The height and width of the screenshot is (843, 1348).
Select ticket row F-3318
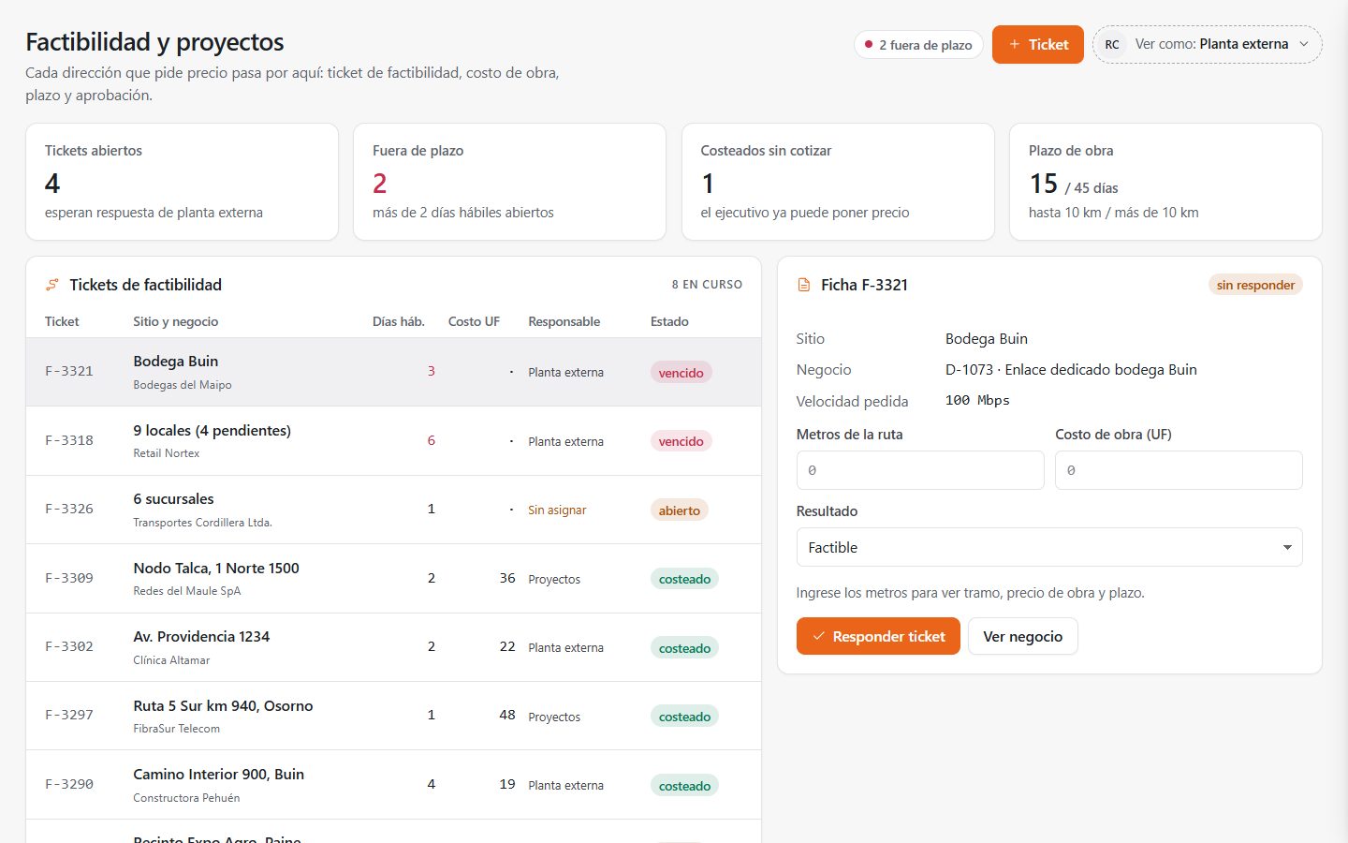pyautogui.click(x=393, y=441)
